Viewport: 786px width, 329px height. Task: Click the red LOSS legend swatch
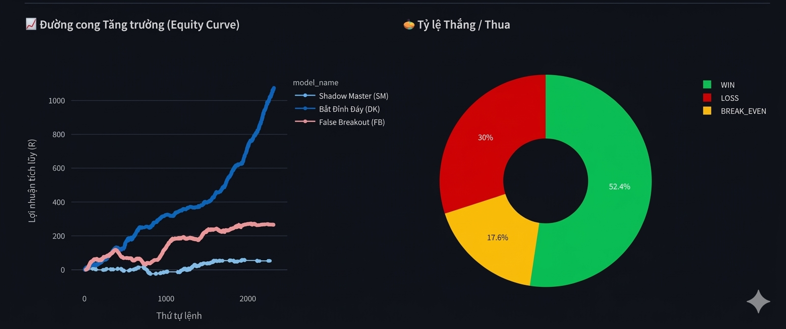click(x=707, y=98)
